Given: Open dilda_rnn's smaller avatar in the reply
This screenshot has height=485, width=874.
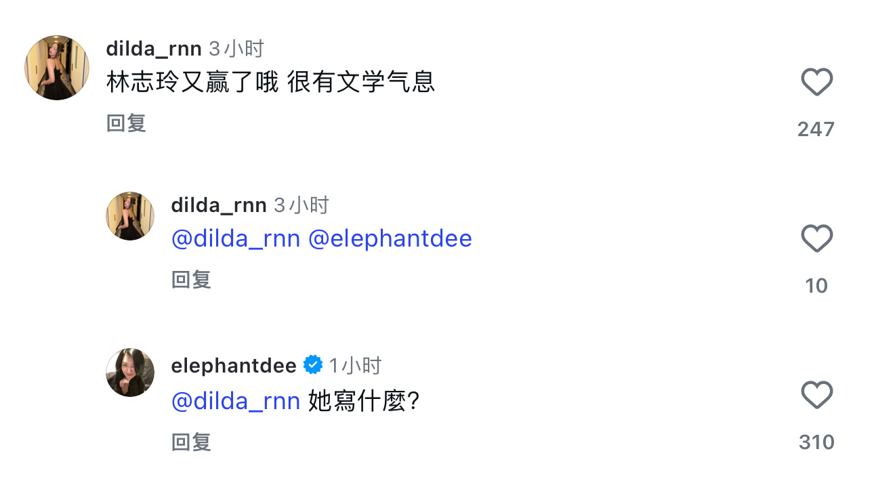Looking at the screenshot, I should (130, 216).
